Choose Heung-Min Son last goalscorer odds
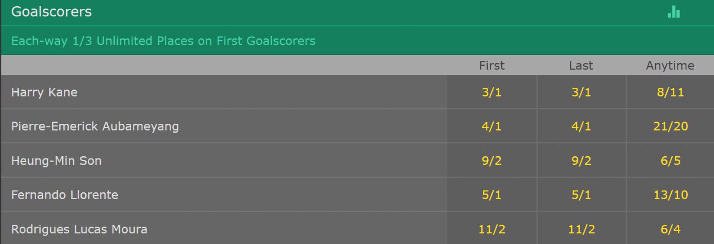The height and width of the screenshot is (244, 714). [x=581, y=161]
